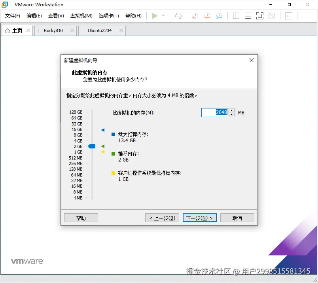Click the full screen mode icon
Screen dimensions: 318x283
coord(260,16)
